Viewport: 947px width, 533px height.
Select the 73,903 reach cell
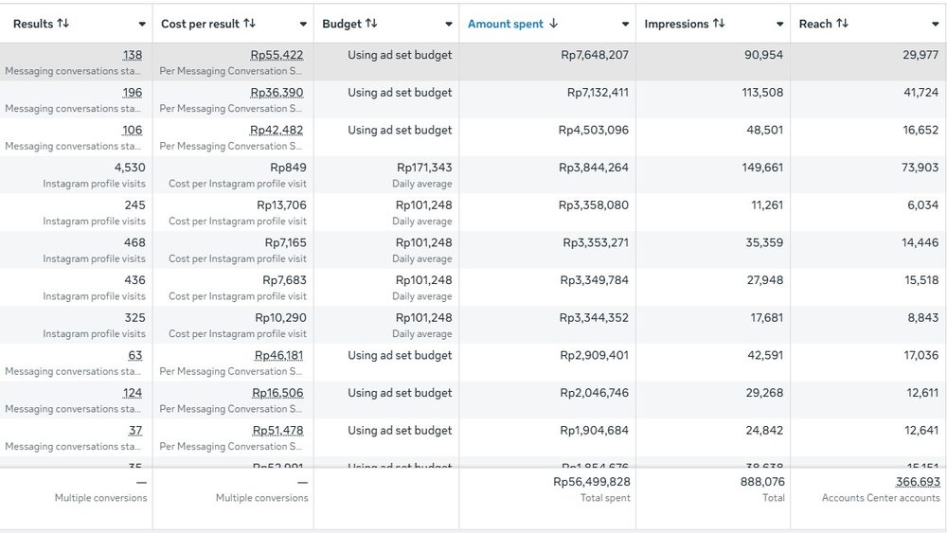[868, 174]
